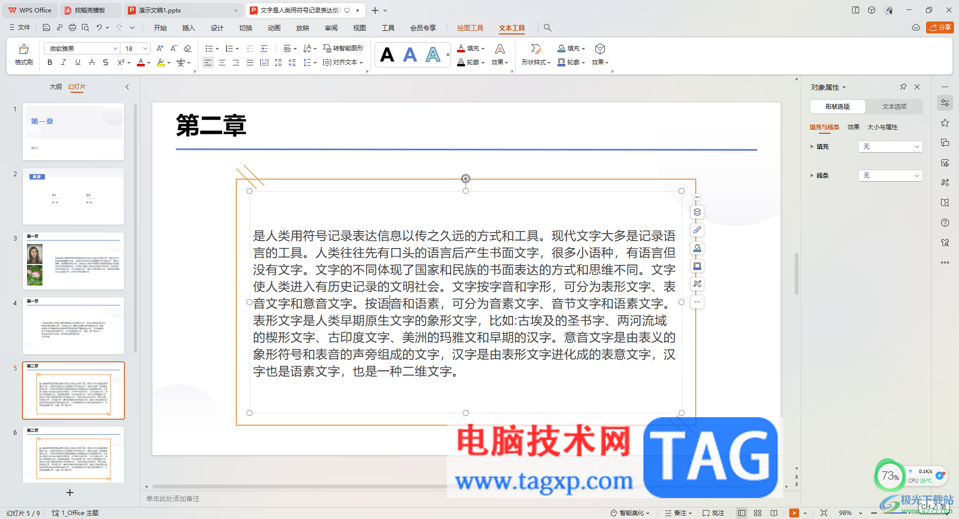Image resolution: width=959 pixels, height=519 pixels.
Task: Switch to the 绘图工具 tab
Action: pyautogui.click(x=470, y=28)
